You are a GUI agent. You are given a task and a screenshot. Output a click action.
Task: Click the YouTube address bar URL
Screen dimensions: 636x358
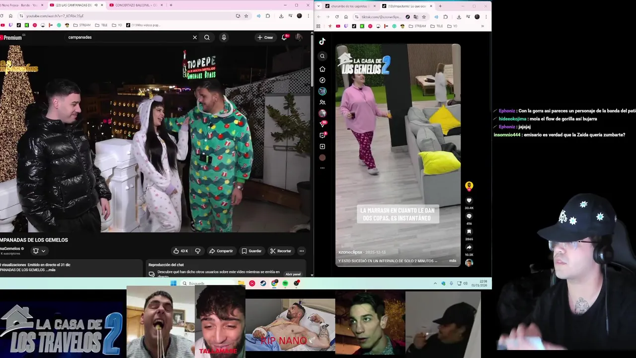pos(55,16)
